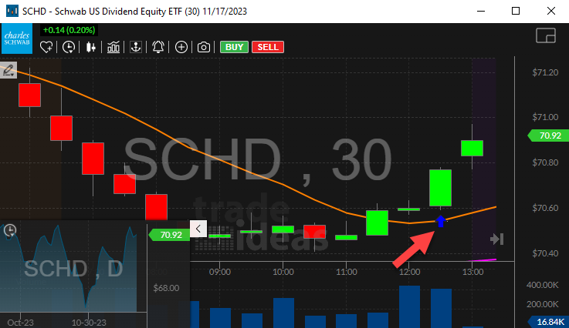The width and height of the screenshot is (569, 328).
Task: Click the 09:00 time axis label
Action: click(220, 272)
